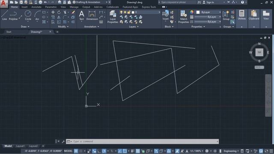This screenshot has width=274, height=154.
Task: Select the Polyline tool
Action: [13, 15]
